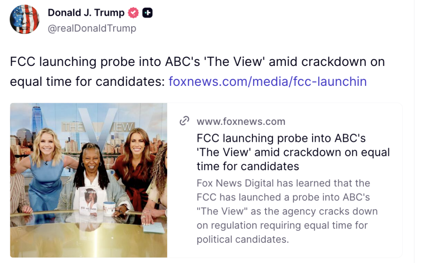The image size is (425, 263).
Task: Click the www.foxnews.com domain in the card
Action: click(x=241, y=122)
